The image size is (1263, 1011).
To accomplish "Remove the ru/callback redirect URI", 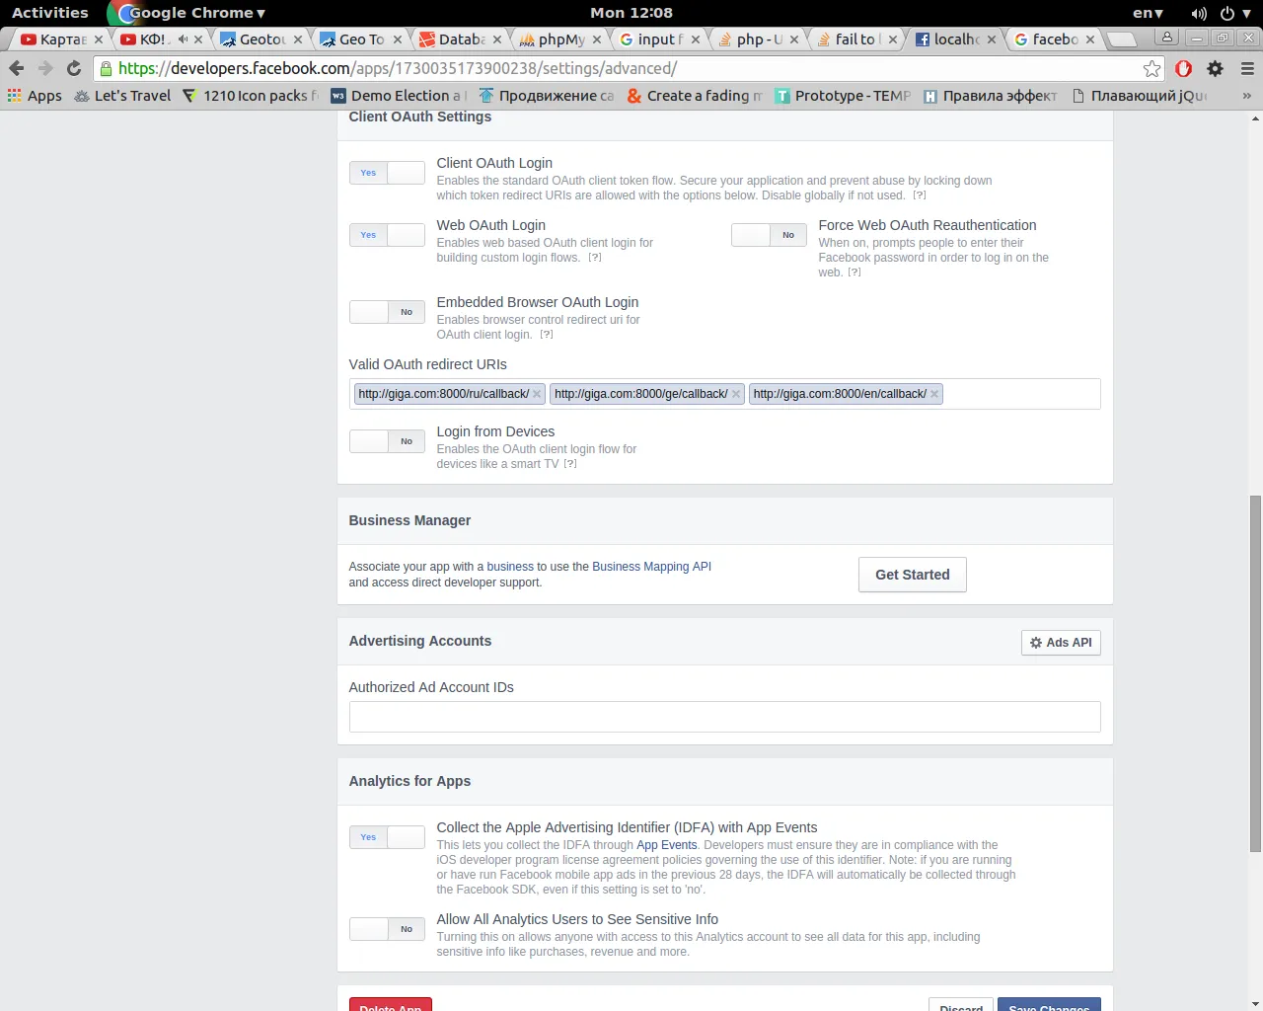I will (537, 394).
